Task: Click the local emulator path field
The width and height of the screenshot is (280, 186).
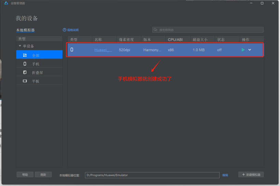Action: pos(152,175)
